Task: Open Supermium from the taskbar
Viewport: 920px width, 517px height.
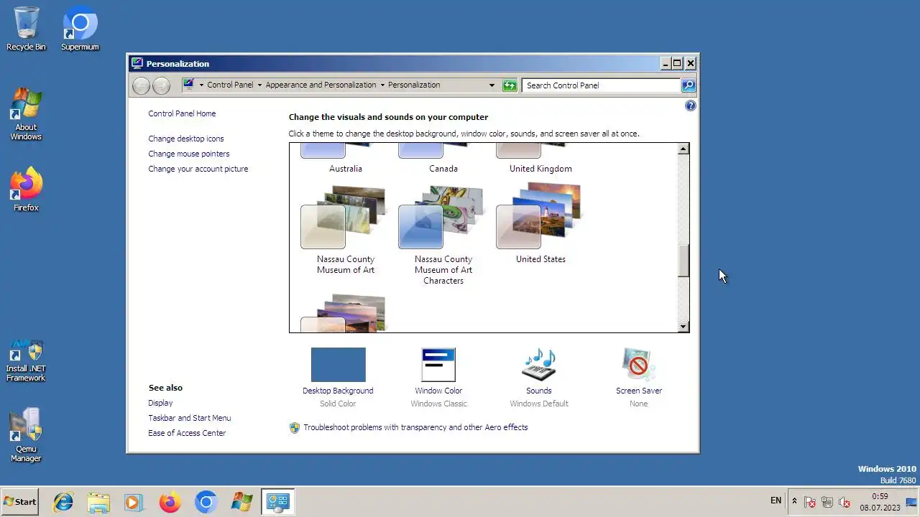Action: click(x=206, y=502)
